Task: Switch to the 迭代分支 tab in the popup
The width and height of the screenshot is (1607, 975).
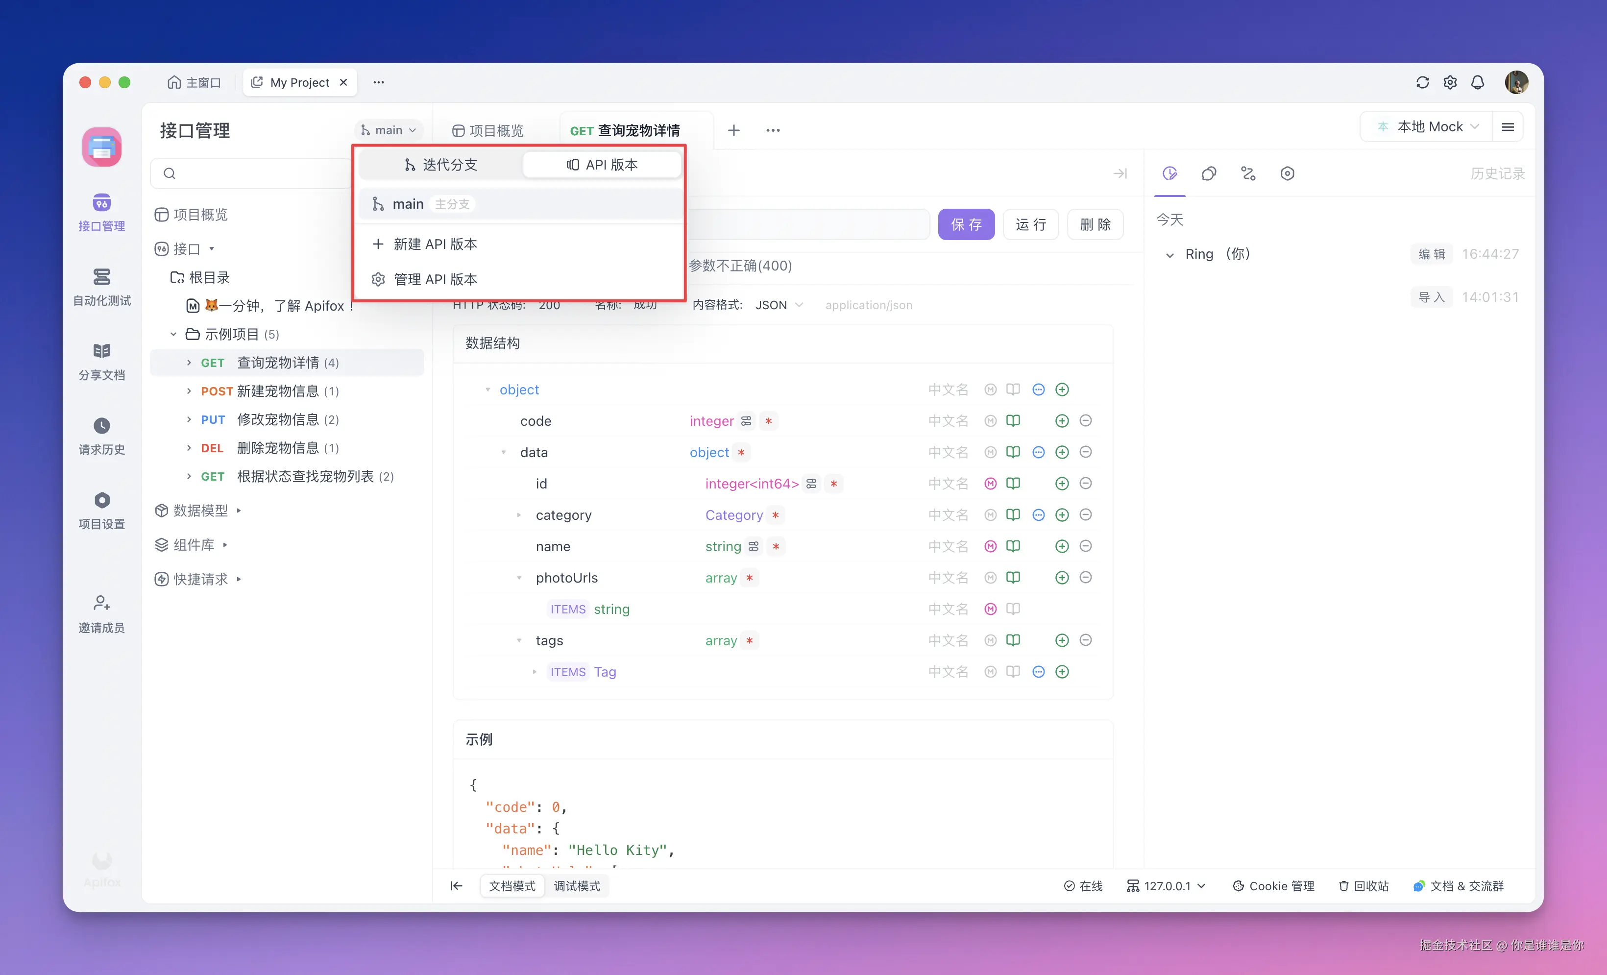Action: pyautogui.click(x=440, y=164)
